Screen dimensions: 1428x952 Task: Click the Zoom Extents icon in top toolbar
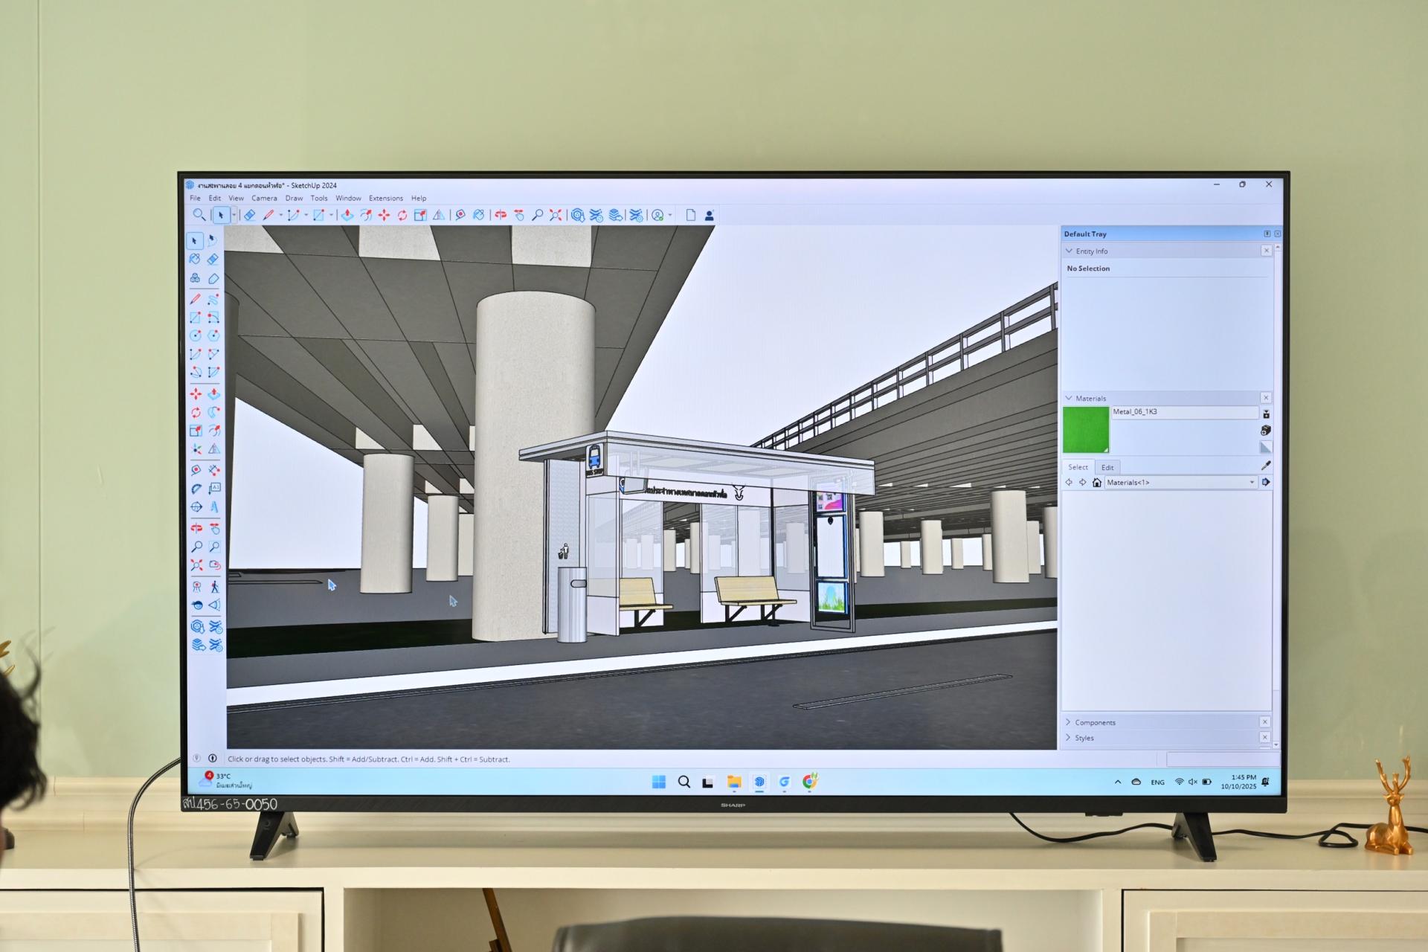point(556,215)
